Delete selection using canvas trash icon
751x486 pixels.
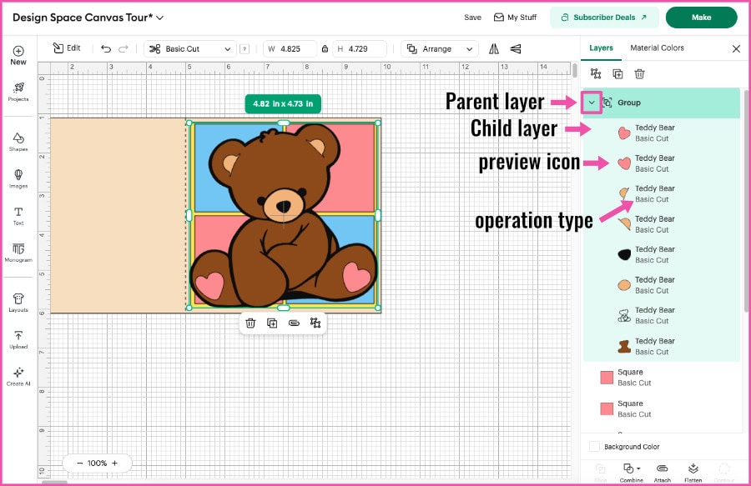pos(250,323)
